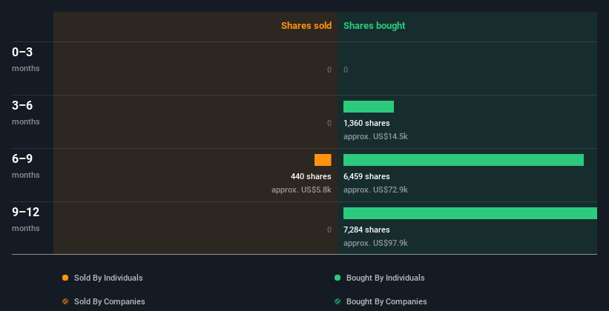The height and width of the screenshot is (311, 609).
Task: Click the 0–3 months row label
Action: (x=26, y=59)
